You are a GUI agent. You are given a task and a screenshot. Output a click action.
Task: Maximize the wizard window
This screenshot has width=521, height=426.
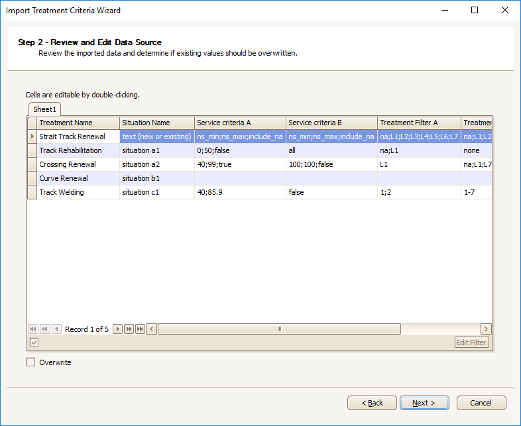coord(475,10)
